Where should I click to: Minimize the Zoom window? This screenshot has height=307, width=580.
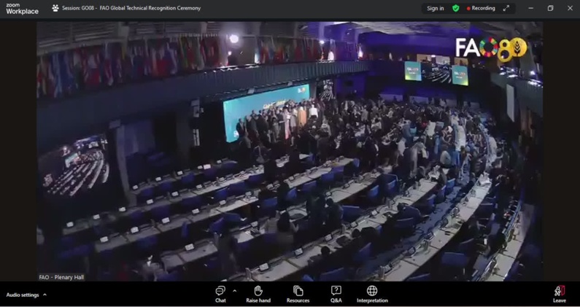coord(530,9)
